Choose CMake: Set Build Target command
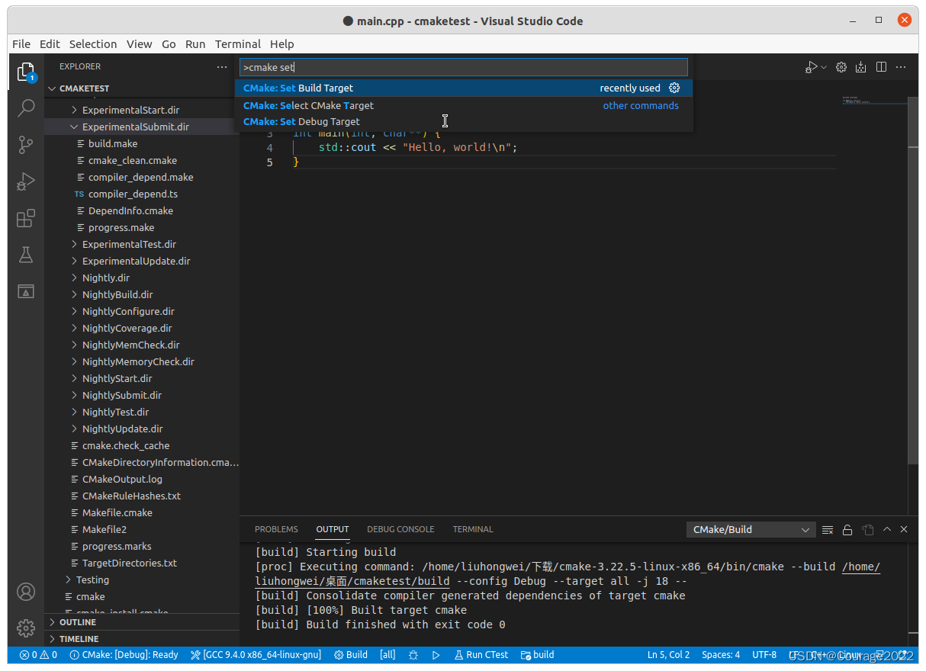The image size is (926, 671). pos(464,88)
